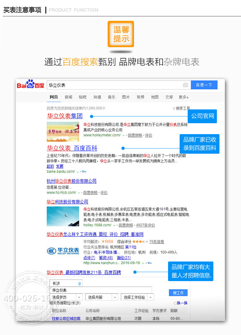The width and height of the screenshot is (241, 335).
Task: Click holley.1688.com/ URL
Action: tap(97, 225)
